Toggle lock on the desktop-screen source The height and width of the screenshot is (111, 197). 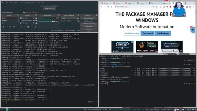click(x=36, y=21)
